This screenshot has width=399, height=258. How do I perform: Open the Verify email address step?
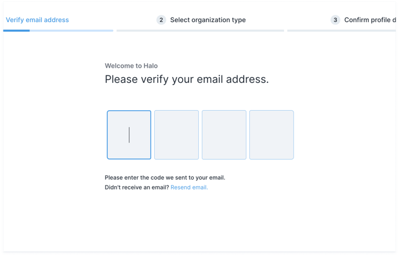click(37, 20)
